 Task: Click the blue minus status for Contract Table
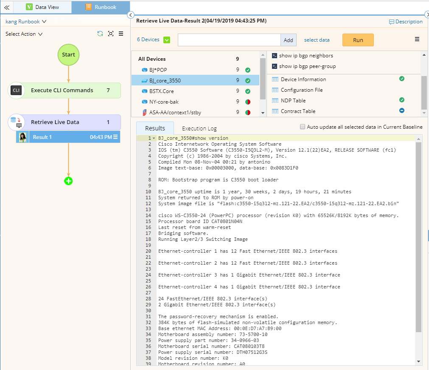point(402,110)
